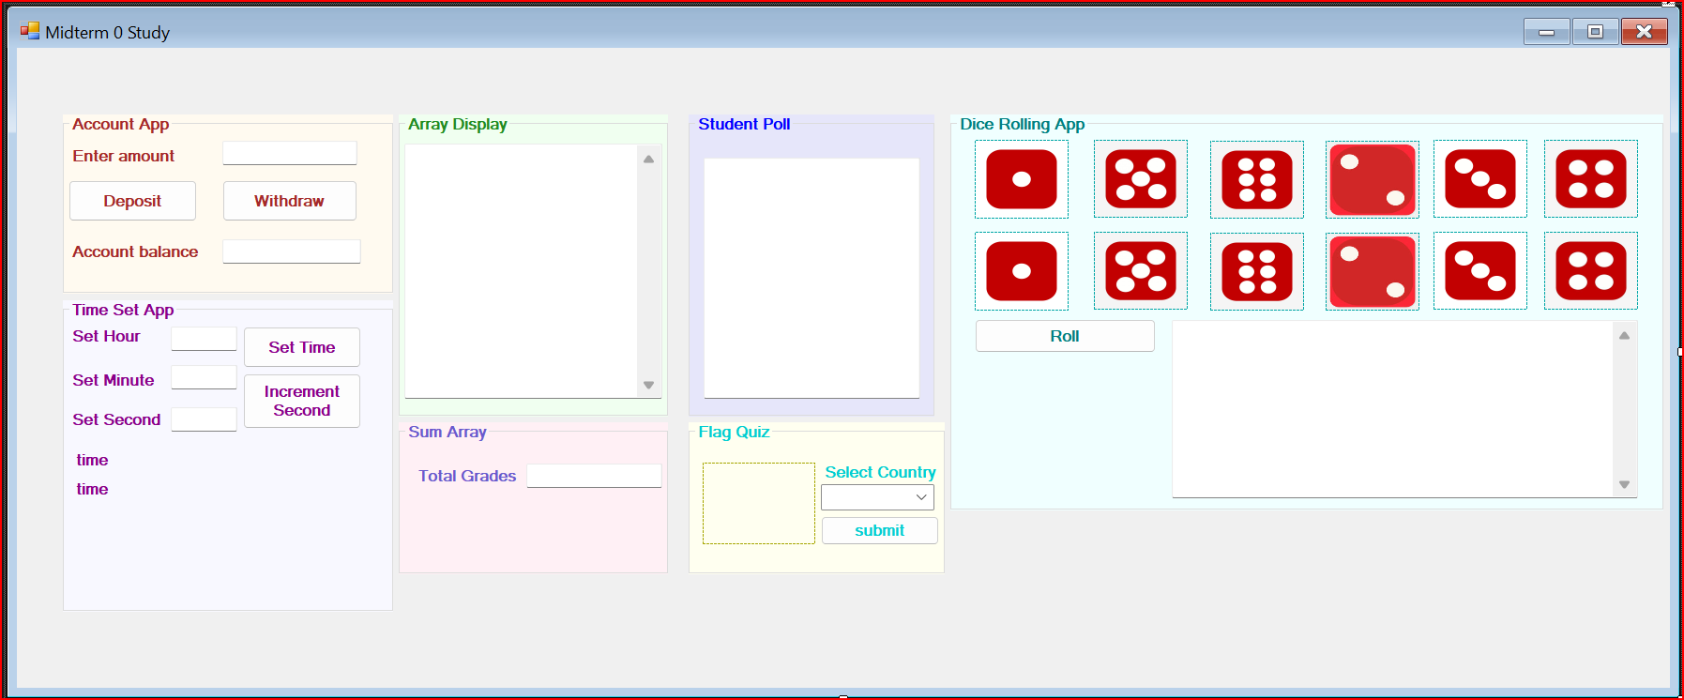
Task: Click the Student Poll list box
Action: [812, 278]
